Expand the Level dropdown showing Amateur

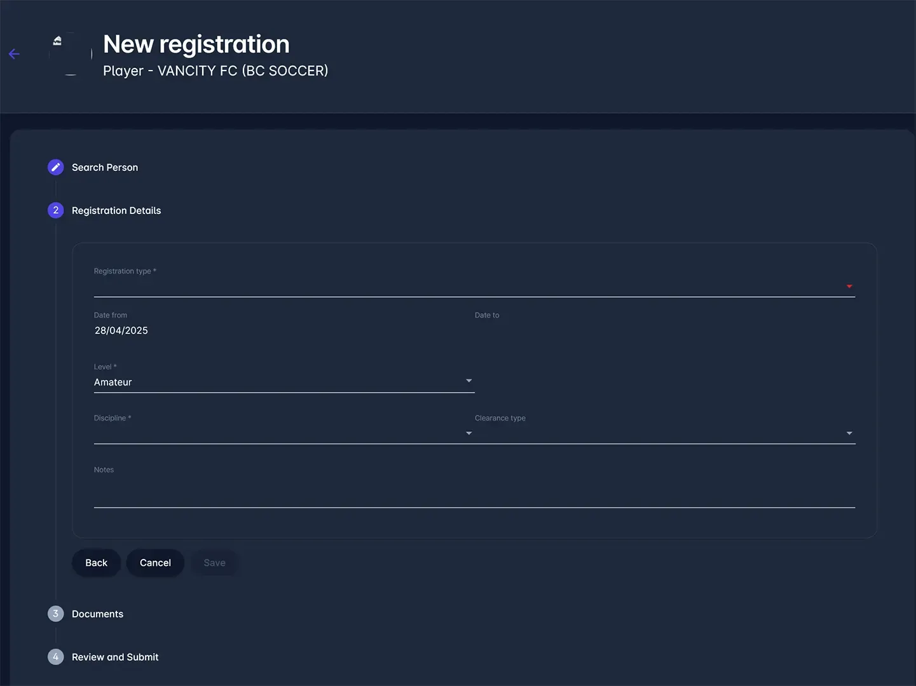468,381
